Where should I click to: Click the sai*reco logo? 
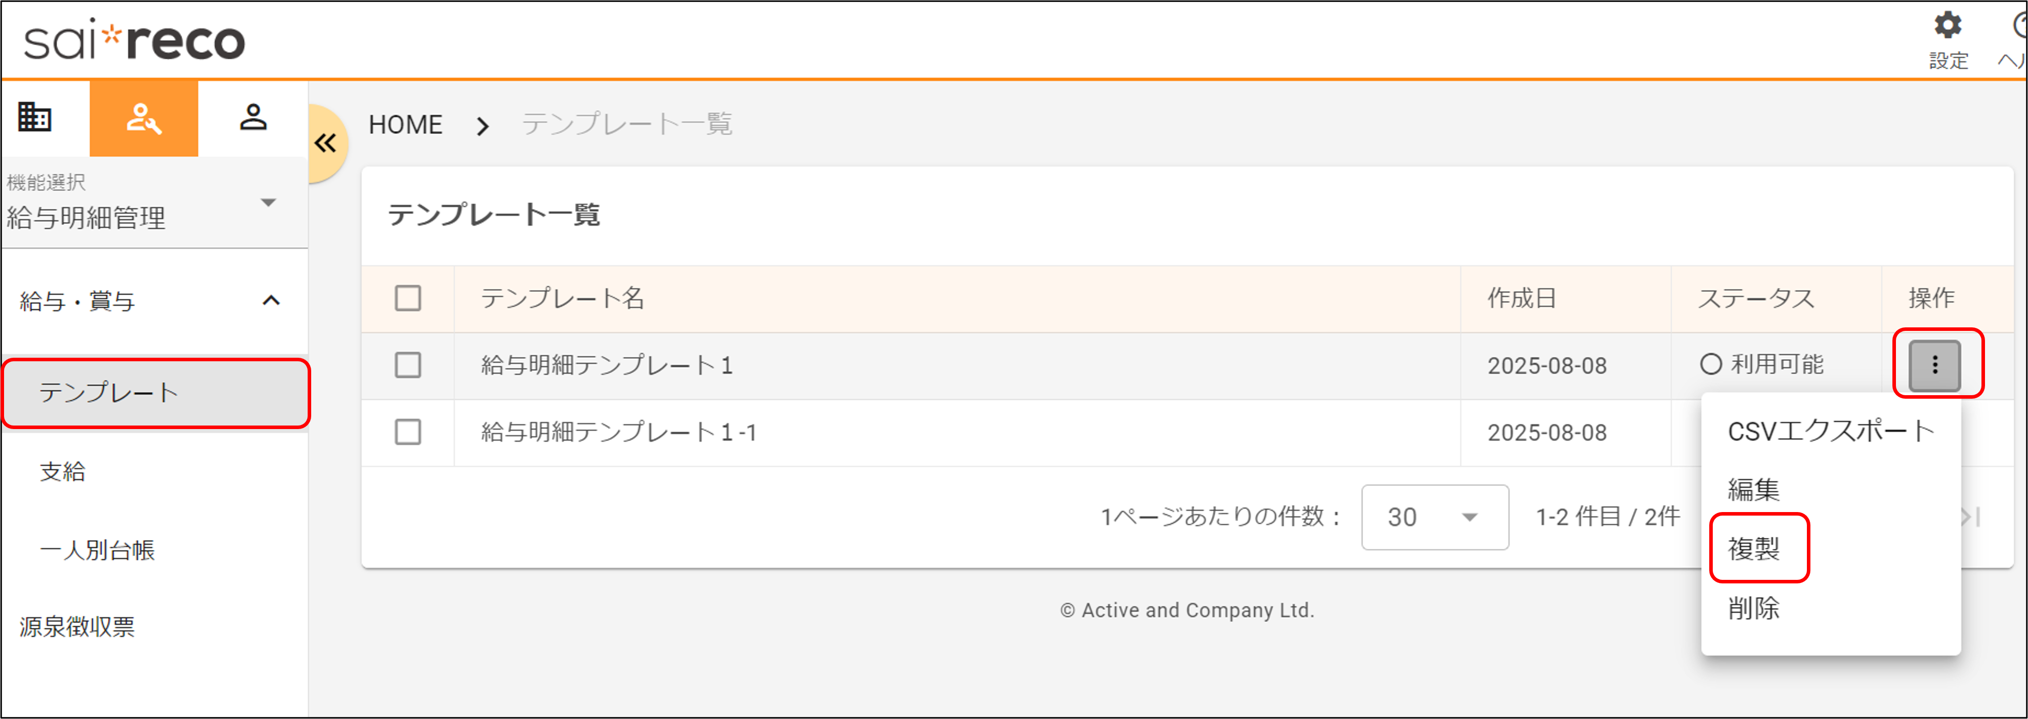tap(134, 38)
